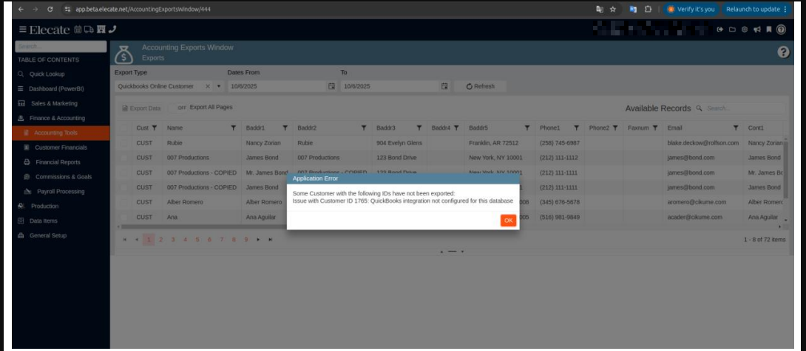Open Customer Financials in sidebar
This screenshot has width=806, height=351.
pos(60,147)
